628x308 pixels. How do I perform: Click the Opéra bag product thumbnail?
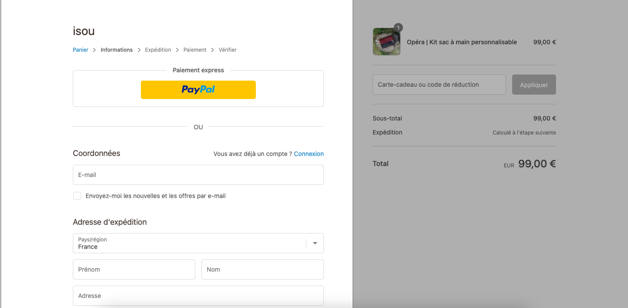coord(387,42)
